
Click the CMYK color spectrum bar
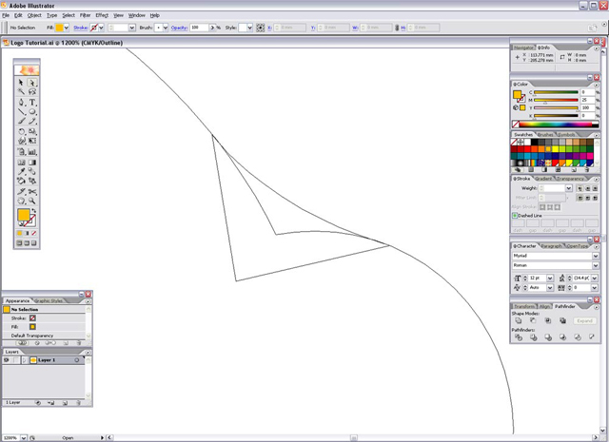(556, 125)
